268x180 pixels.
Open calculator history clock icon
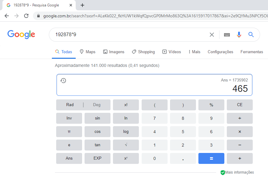tap(63, 80)
